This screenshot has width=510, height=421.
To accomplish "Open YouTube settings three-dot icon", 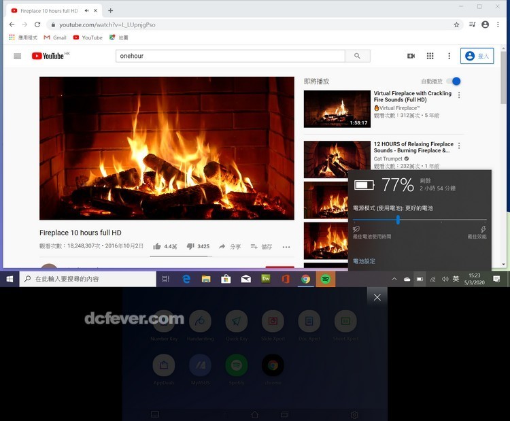I will (x=449, y=56).
